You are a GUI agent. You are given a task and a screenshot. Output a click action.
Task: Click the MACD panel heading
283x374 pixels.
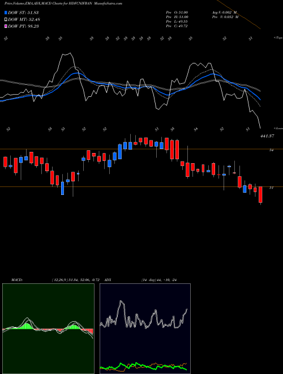(17, 280)
